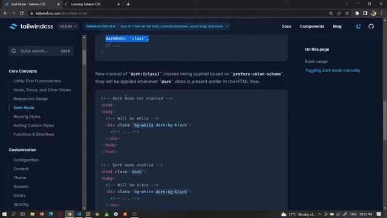Click the tailwindcss logo
Viewport: 387px width, 218px height.
(x=31, y=26)
